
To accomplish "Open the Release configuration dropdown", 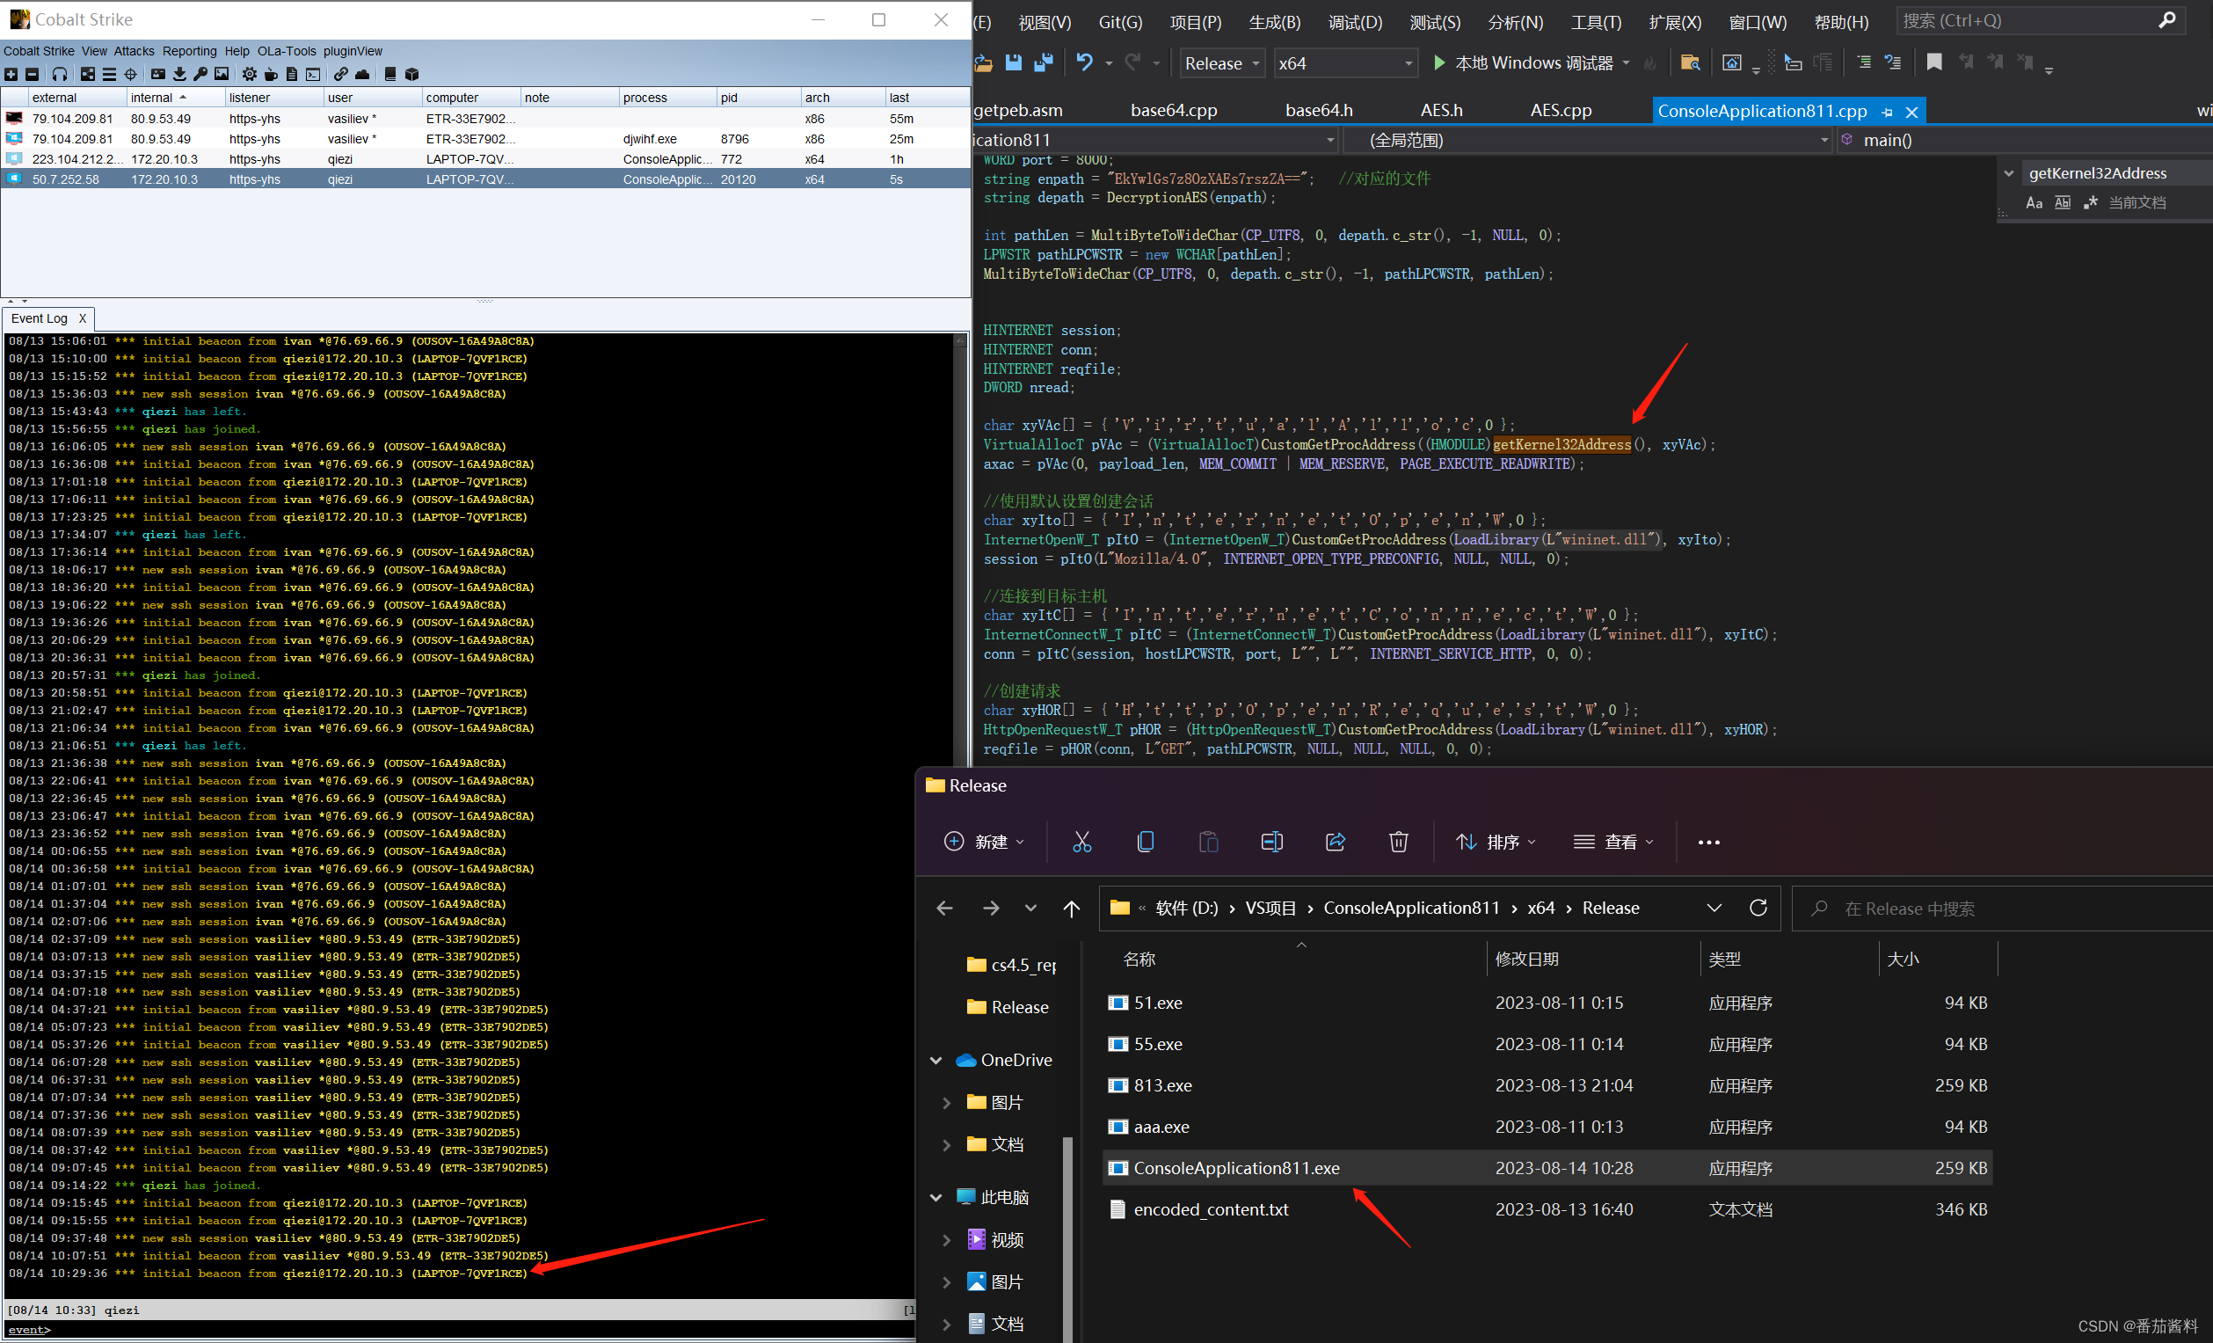I will point(1221,62).
